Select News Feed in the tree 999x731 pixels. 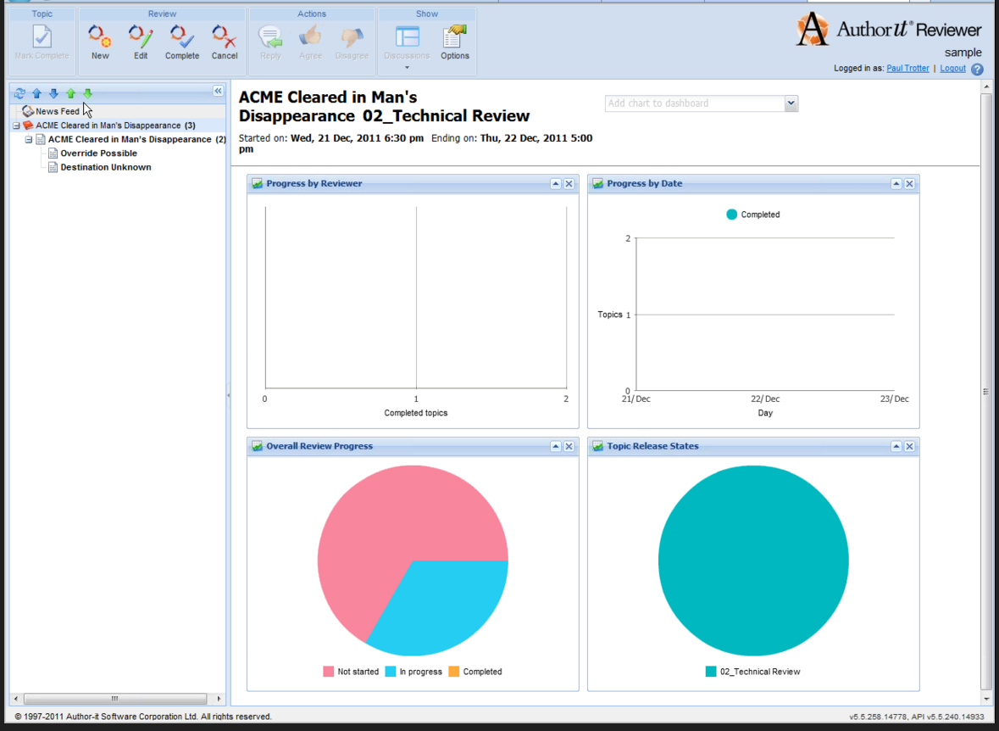coord(58,111)
